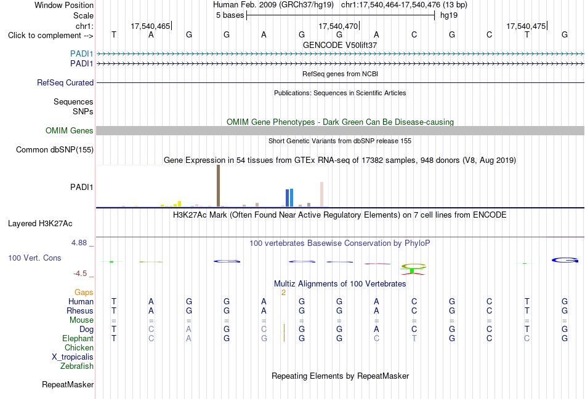Click 'RefSeq genes from NCBI' title
The width and height of the screenshot is (585, 399).
[340, 74]
